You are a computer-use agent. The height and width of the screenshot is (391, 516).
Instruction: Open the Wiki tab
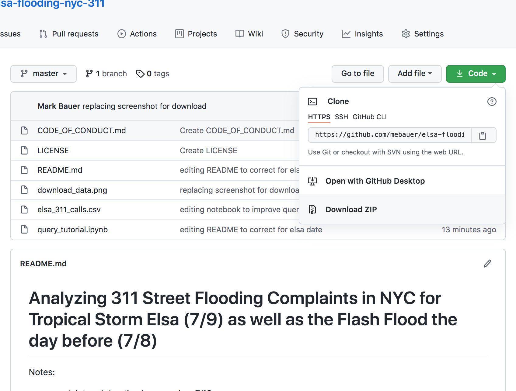[249, 34]
